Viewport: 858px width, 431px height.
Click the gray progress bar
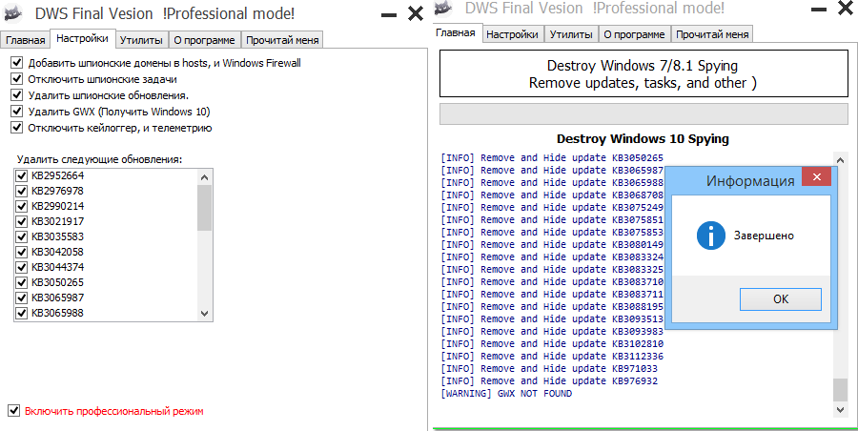(644, 114)
